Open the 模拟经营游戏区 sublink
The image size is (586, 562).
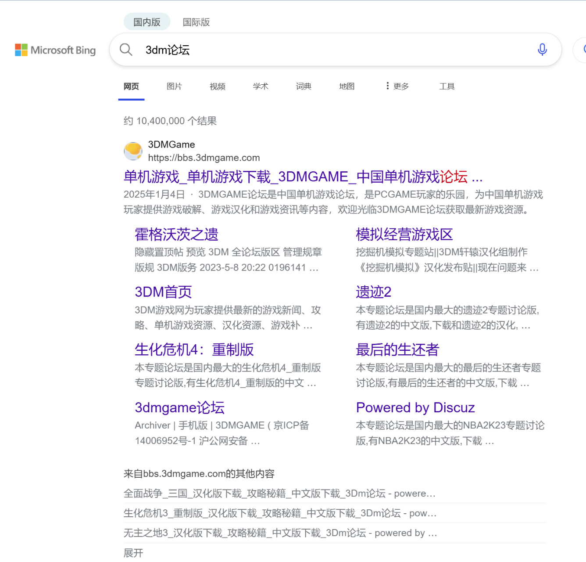404,234
